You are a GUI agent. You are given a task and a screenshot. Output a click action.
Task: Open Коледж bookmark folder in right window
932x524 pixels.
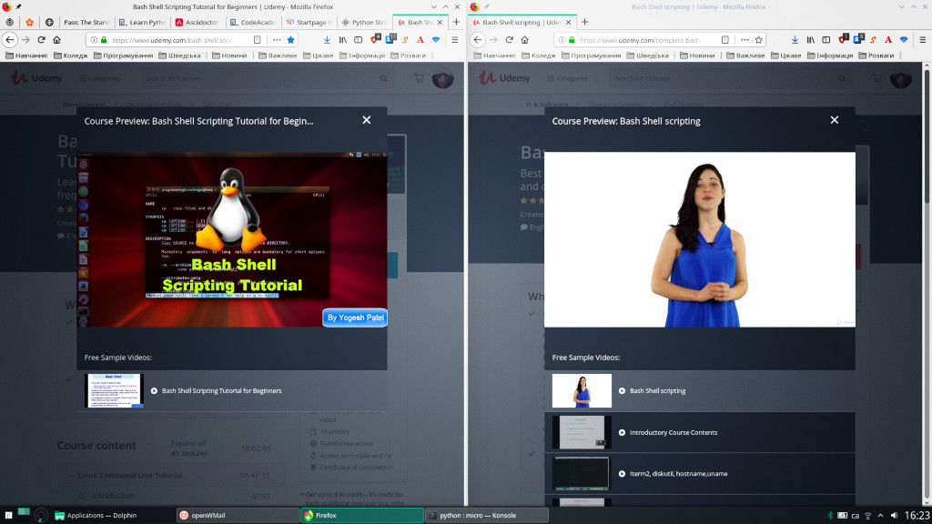pyautogui.click(x=538, y=55)
